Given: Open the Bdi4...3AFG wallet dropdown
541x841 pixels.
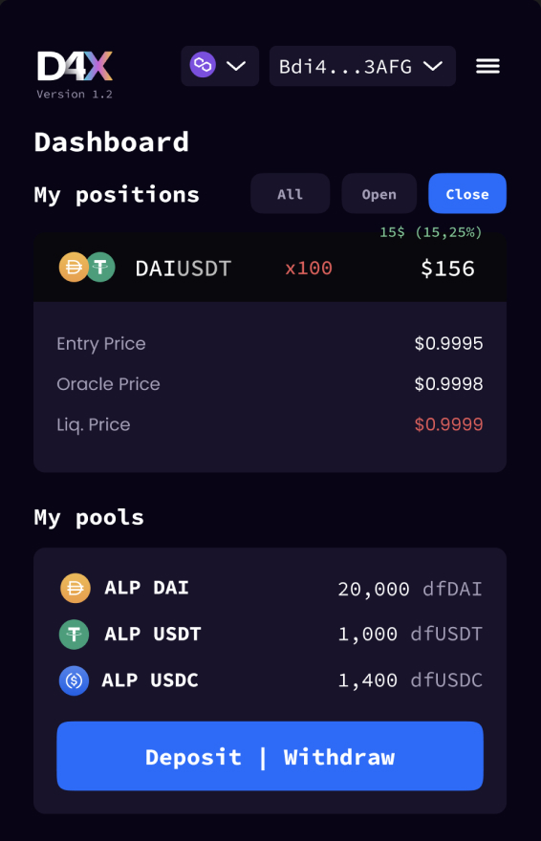Looking at the screenshot, I should (362, 66).
